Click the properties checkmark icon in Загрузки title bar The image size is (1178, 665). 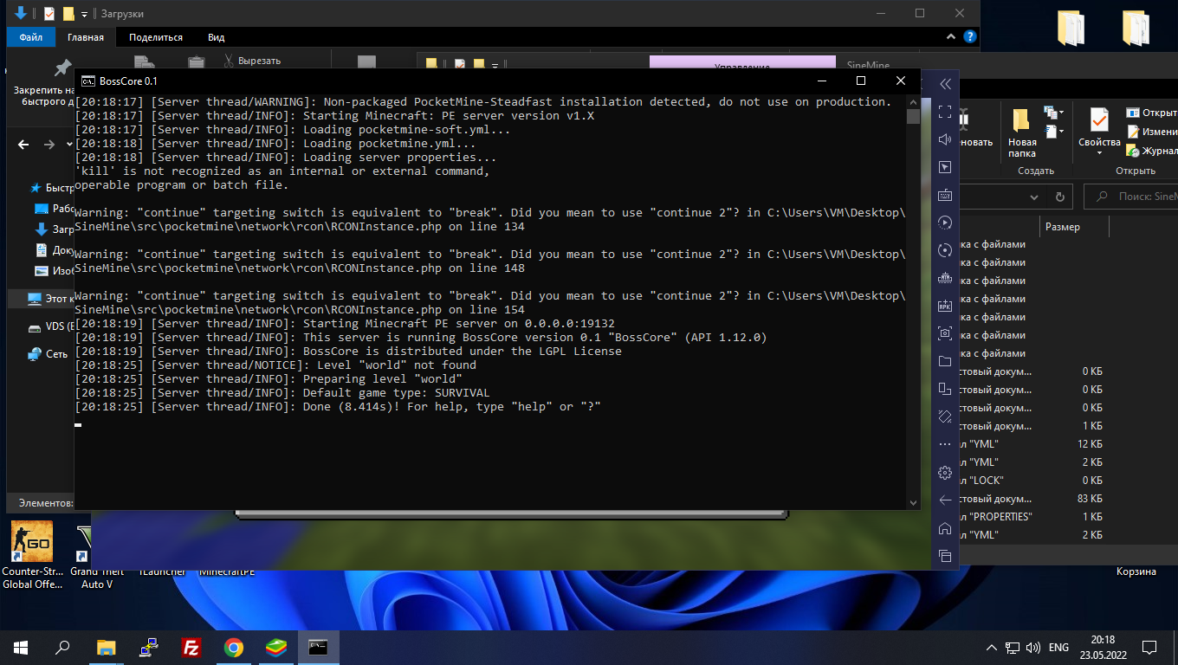coord(49,13)
